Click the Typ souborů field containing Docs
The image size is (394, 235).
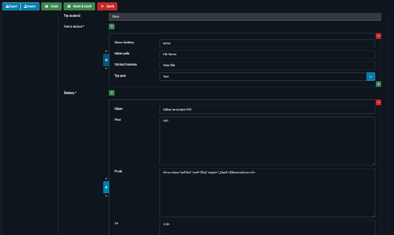click(245, 16)
